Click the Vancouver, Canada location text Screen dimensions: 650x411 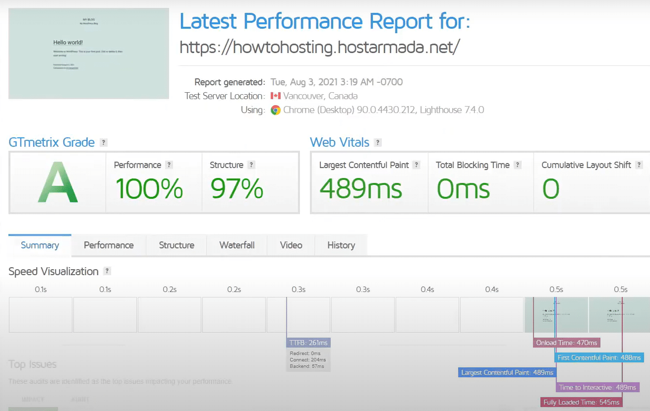pos(320,96)
